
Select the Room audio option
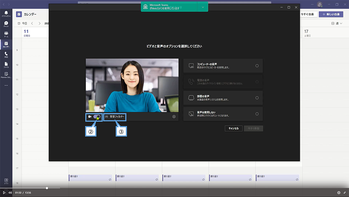click(223, 98)
